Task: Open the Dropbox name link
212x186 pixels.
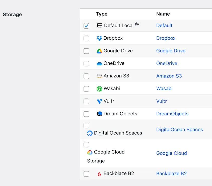Action: (166, 38)
